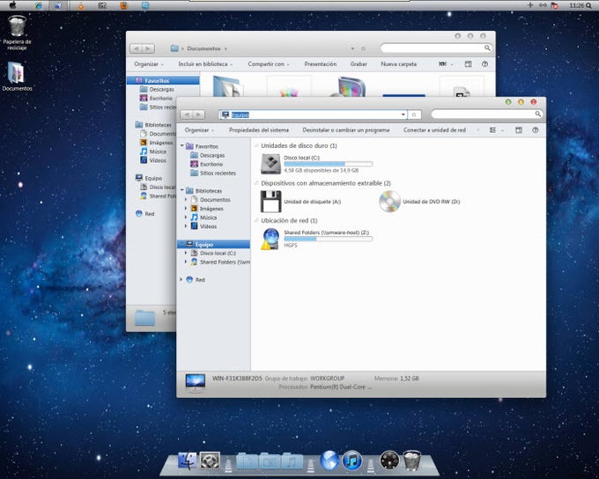The height and width of the screenshot is (479, 599).
Task: Expand Música library node in Equipo sidebar
Action: tap(186, 217)
